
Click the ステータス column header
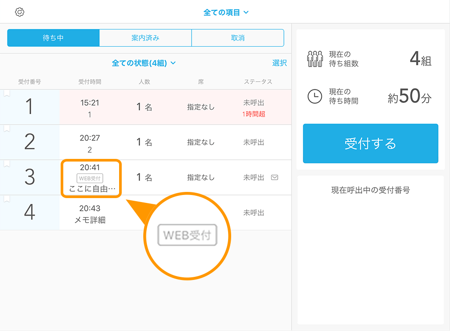[258, 81]
